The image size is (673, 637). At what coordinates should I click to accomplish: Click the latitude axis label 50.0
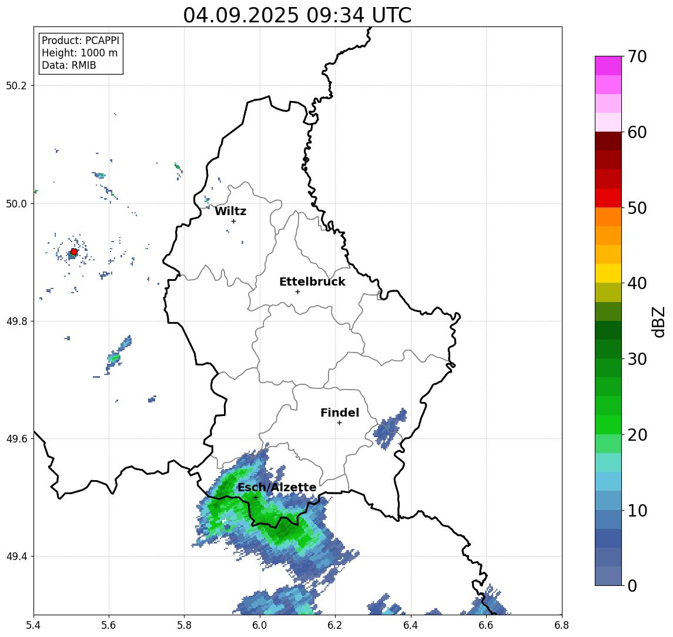(16, 203)
